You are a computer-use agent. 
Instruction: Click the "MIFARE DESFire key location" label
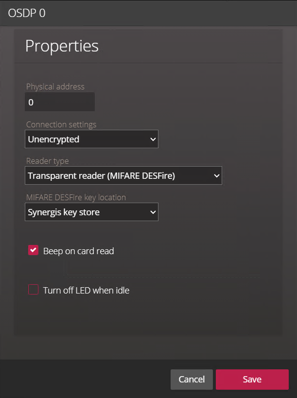(x=76, y=197)
